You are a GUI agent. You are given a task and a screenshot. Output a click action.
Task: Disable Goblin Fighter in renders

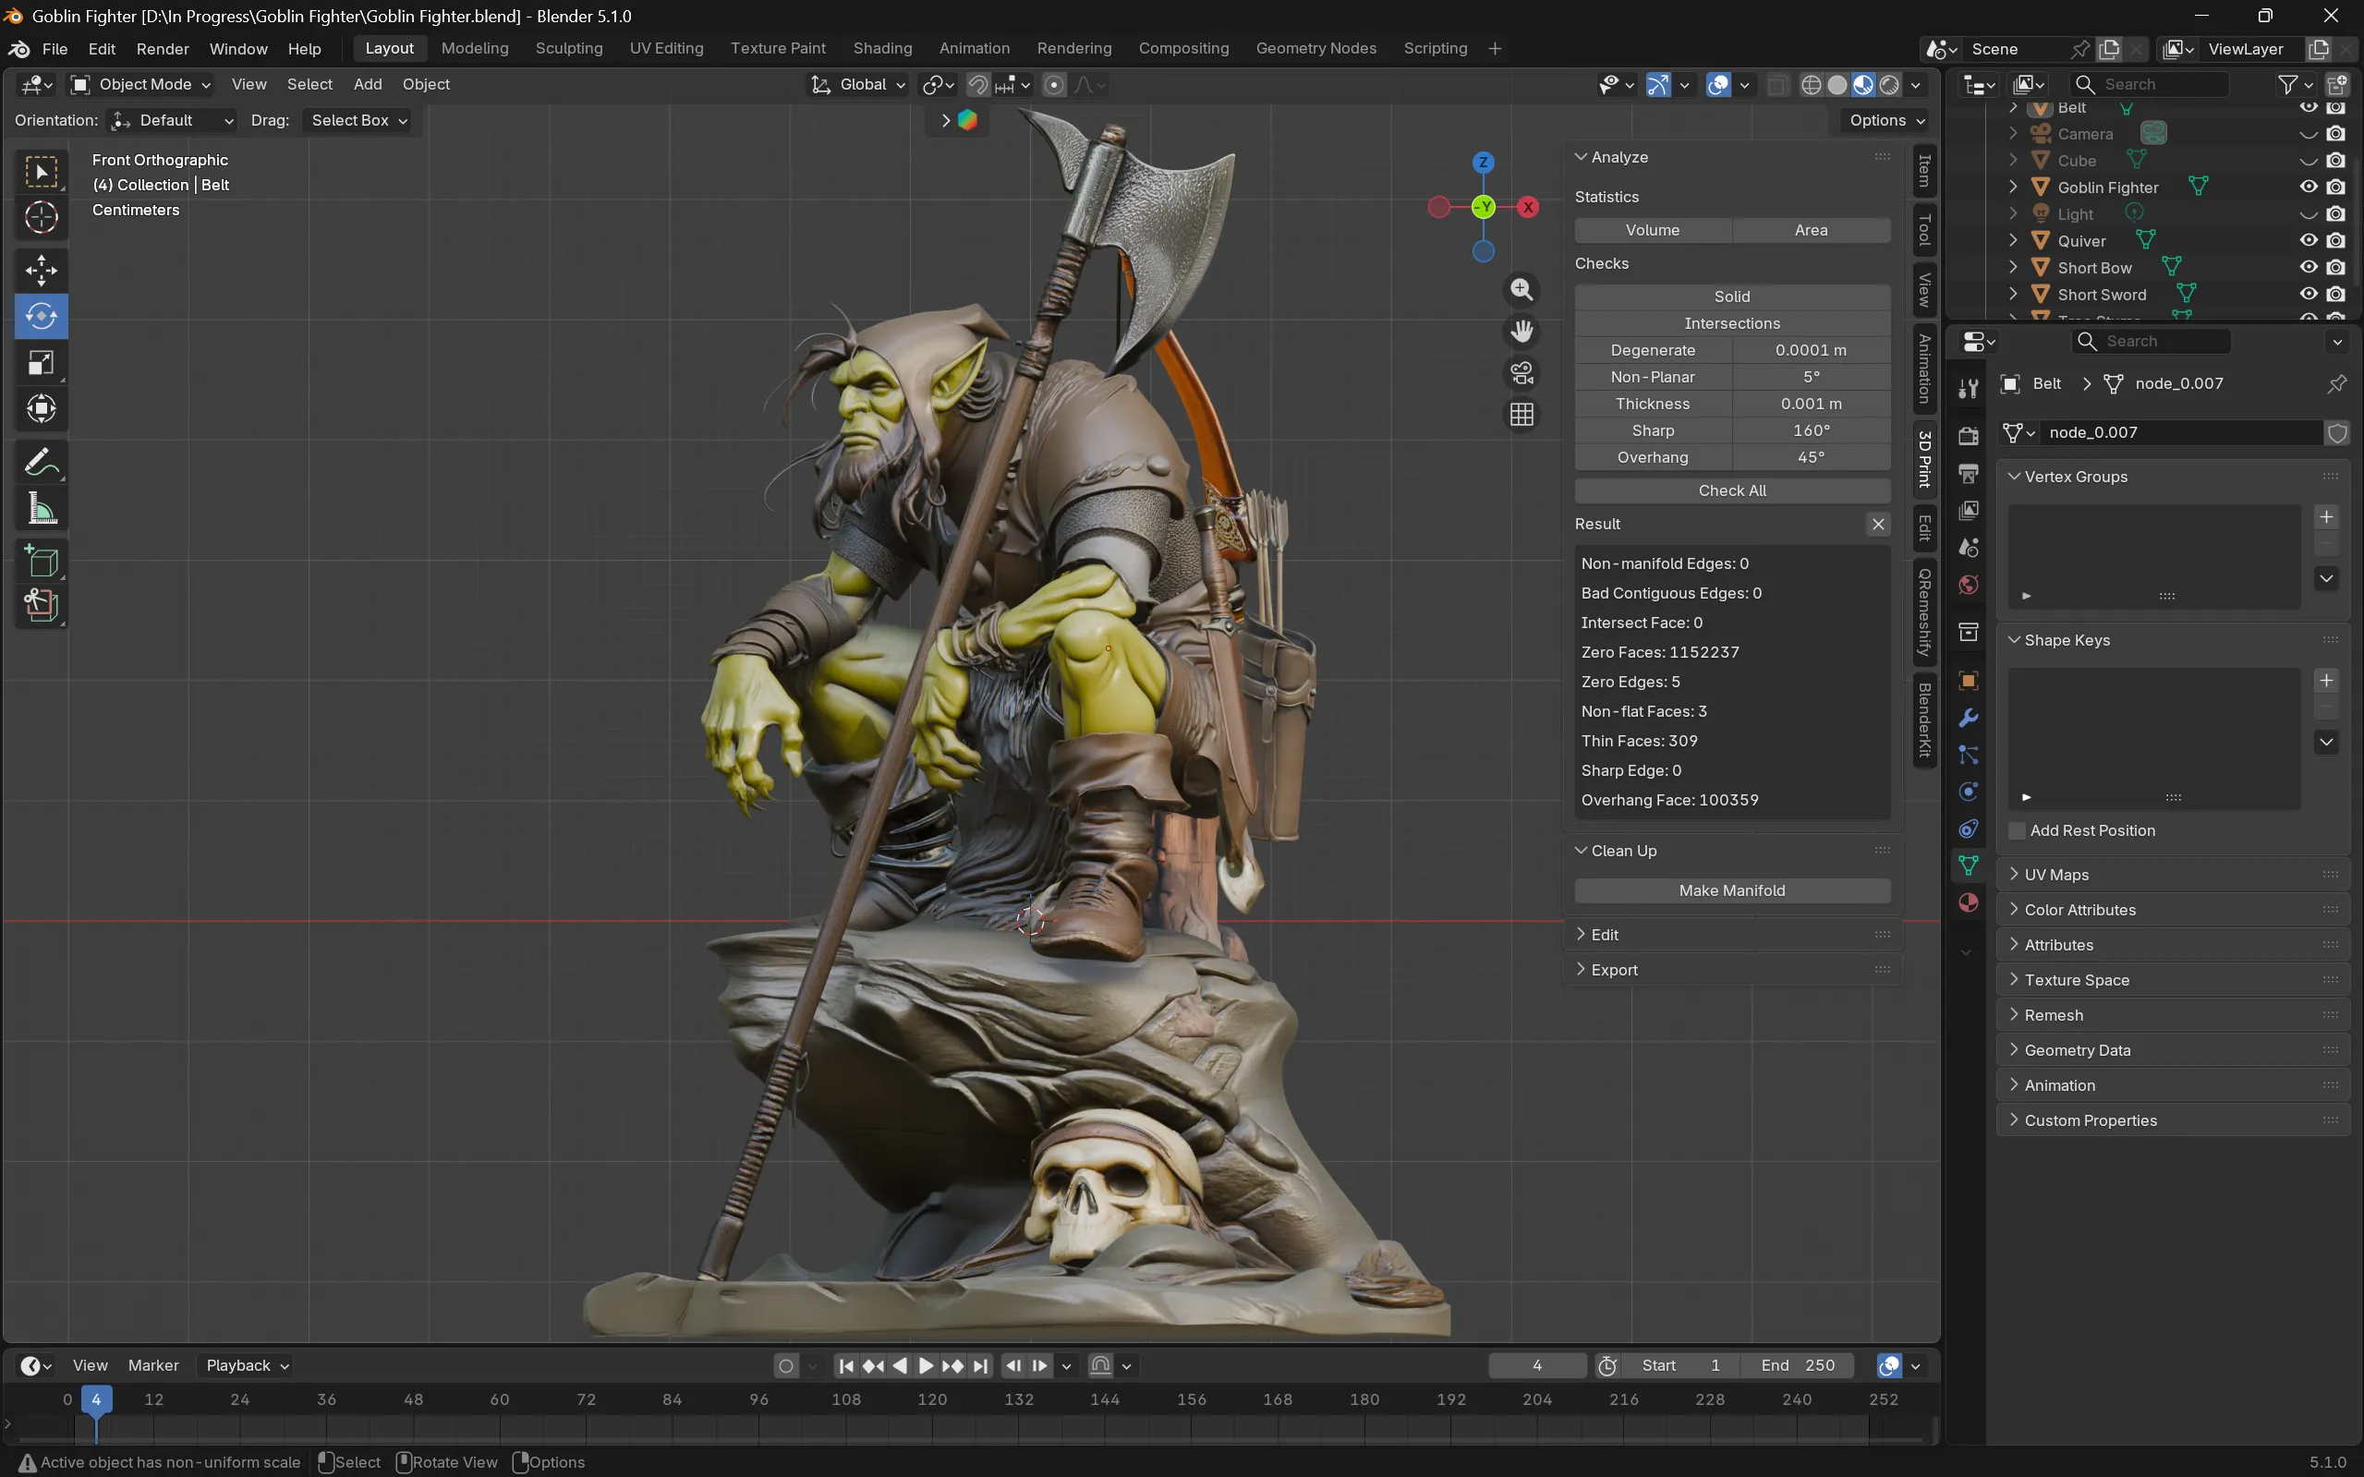[2335, 187]
